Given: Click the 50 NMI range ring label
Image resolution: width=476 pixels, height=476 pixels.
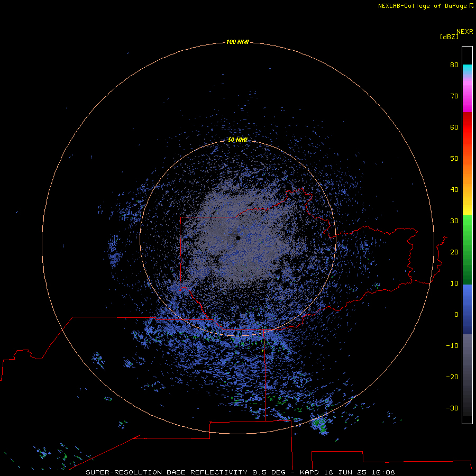Looking at the screenshot, I should pos(237,140).
